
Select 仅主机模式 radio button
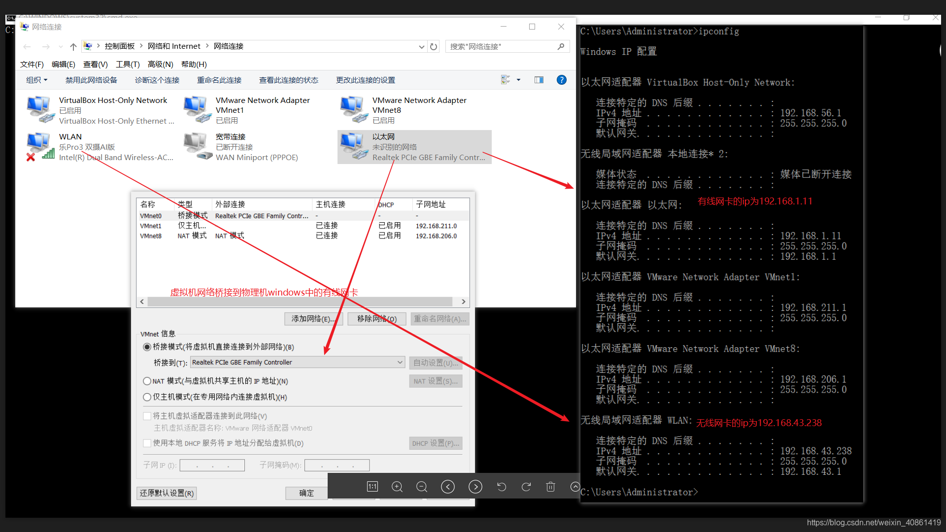click(x=147, y=397)
